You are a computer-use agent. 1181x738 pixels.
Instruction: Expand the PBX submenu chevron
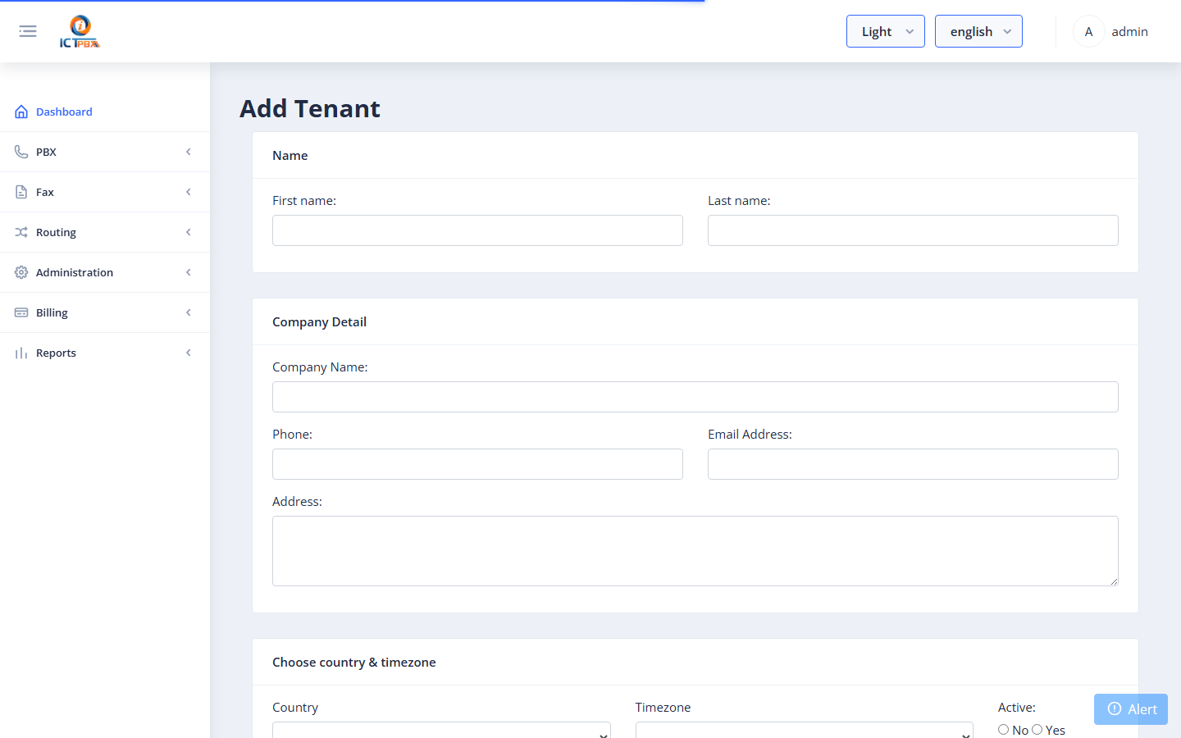point(189,152)
